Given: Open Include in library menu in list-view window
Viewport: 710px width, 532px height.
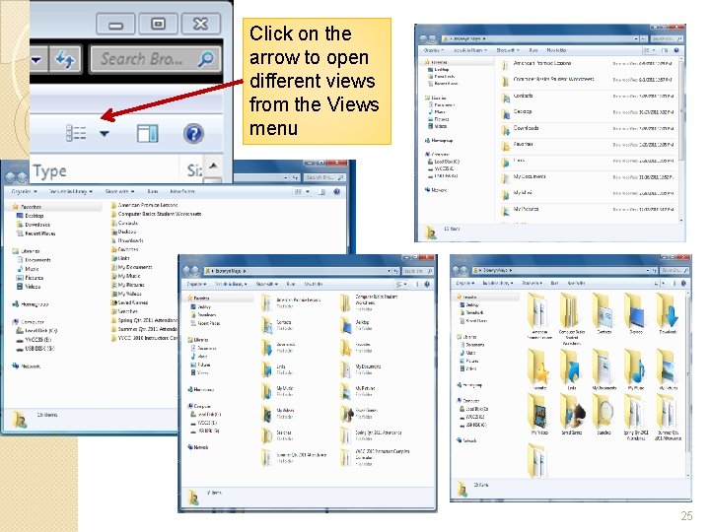Looking at the screenshot, I should 70,191.
